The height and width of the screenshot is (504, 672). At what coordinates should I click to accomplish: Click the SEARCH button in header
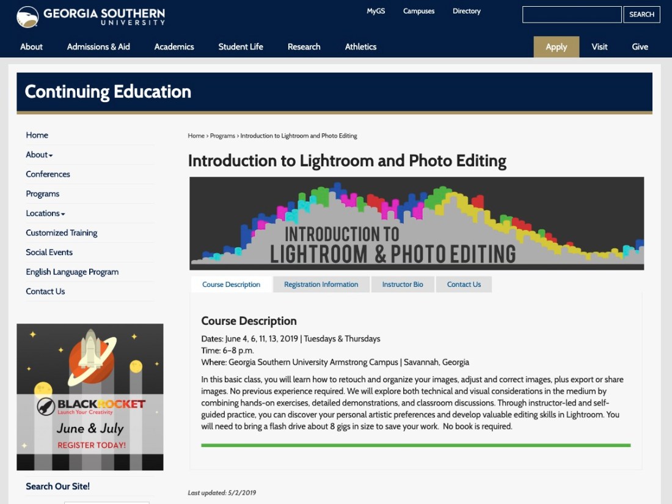tap(641, 15)
